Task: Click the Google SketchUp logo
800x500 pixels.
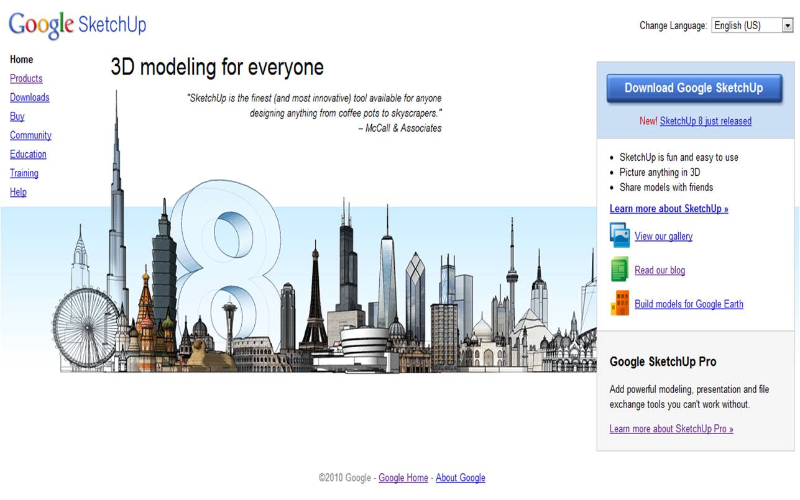Action: [77, 25]
